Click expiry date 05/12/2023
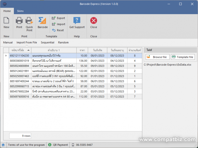This screenshot has height=148, width=198. click(117, 86)
